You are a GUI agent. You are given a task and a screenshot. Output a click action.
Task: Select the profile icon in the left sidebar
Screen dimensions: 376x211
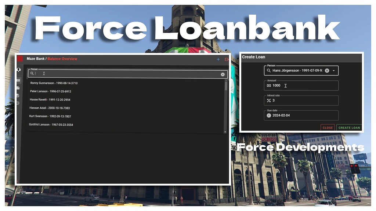coord(19,70)
